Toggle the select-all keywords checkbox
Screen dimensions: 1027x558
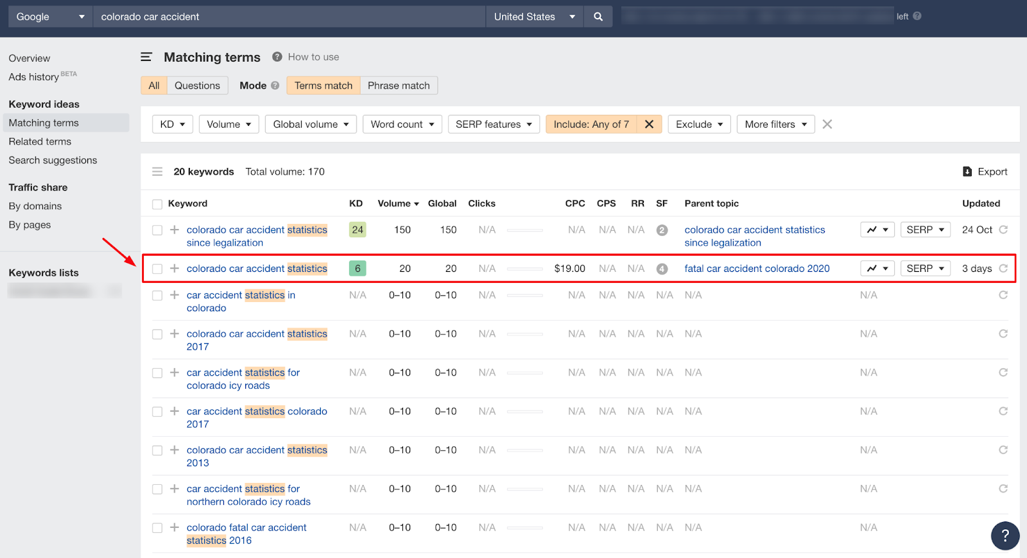(x=157, y=204)
